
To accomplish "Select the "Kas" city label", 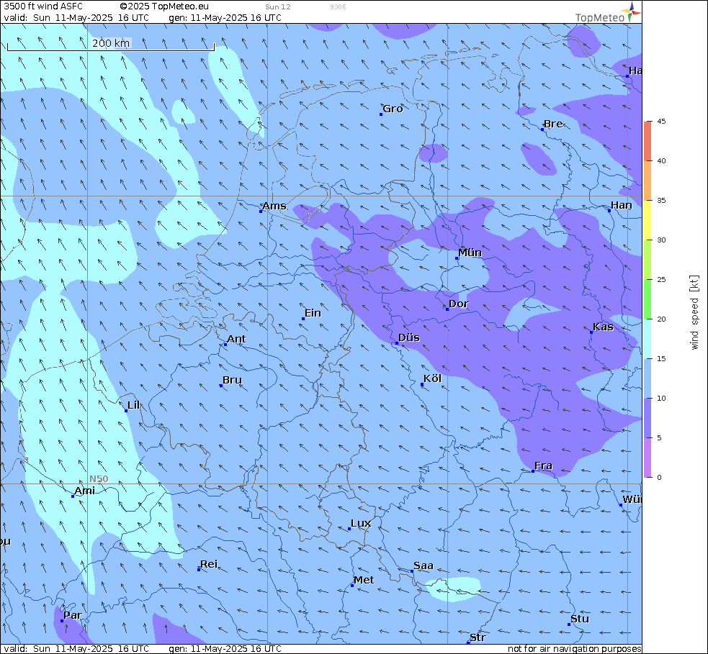I will (x=603, y=327).
